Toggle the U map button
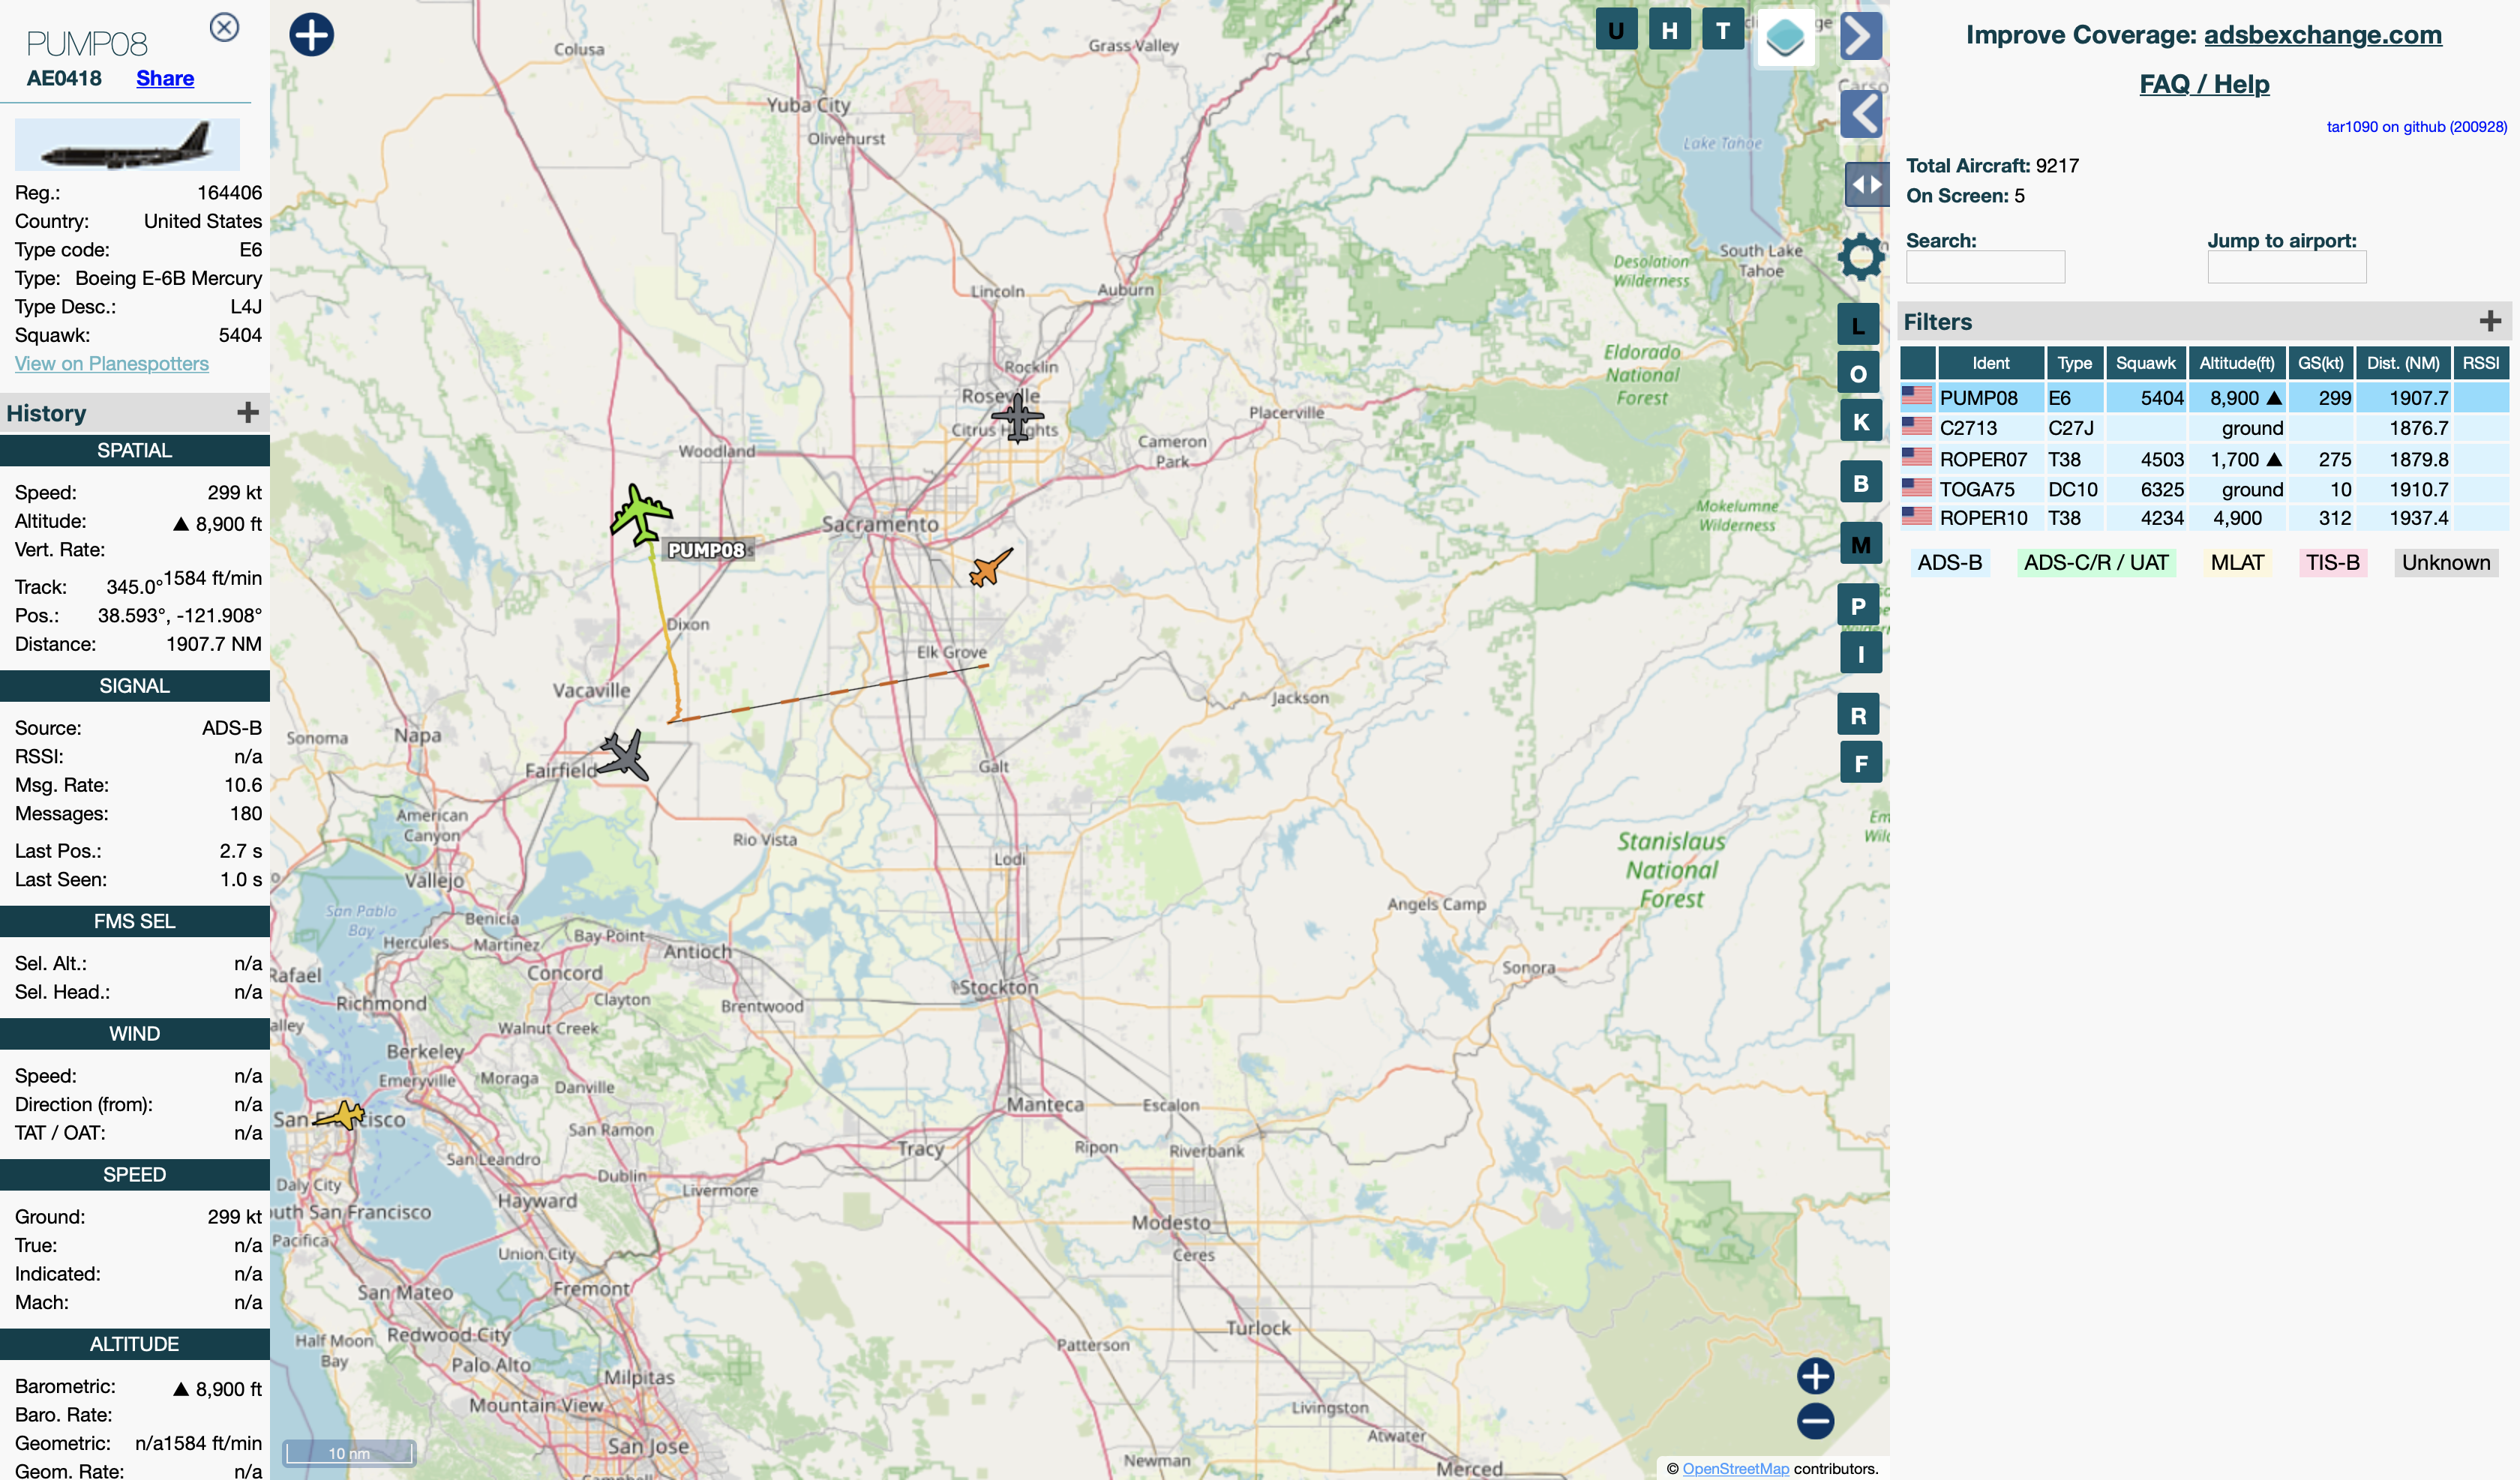The image size is (2520, 1480). 1616,30
